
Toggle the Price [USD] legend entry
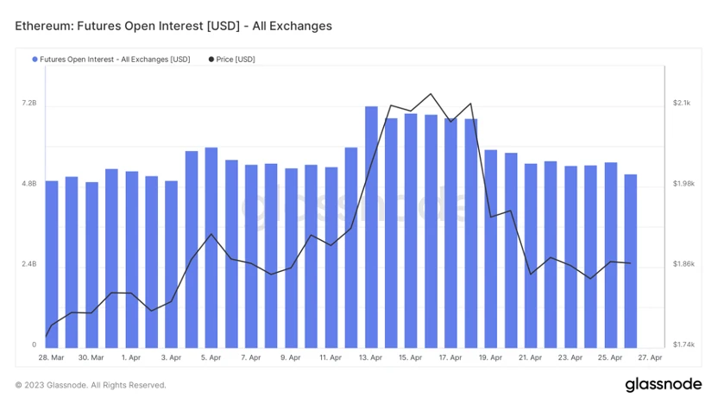coord(231,60)
